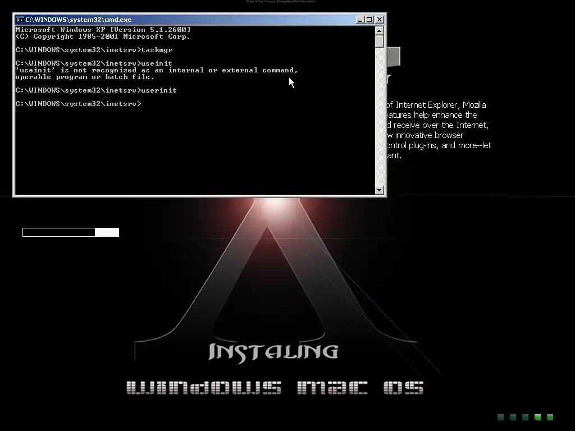Screen dimensions: 575x431
Task: Click the cmd scrollbar up arrow
Action: [380, 30]
